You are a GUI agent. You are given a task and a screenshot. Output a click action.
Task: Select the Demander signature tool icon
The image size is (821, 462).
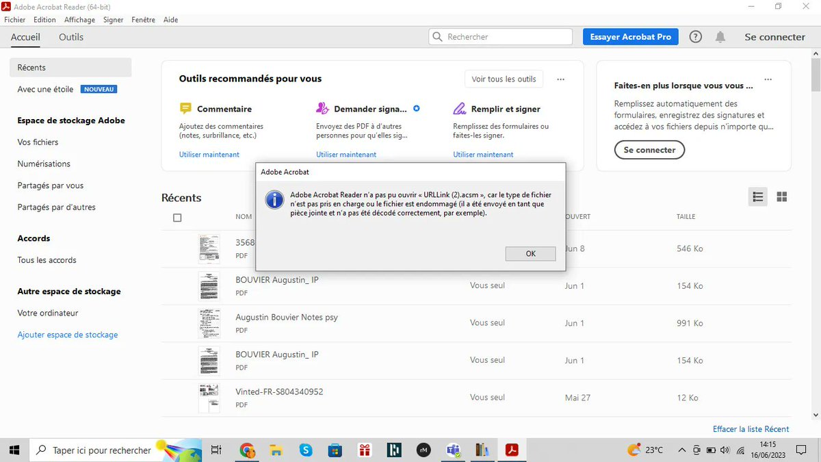322,108
